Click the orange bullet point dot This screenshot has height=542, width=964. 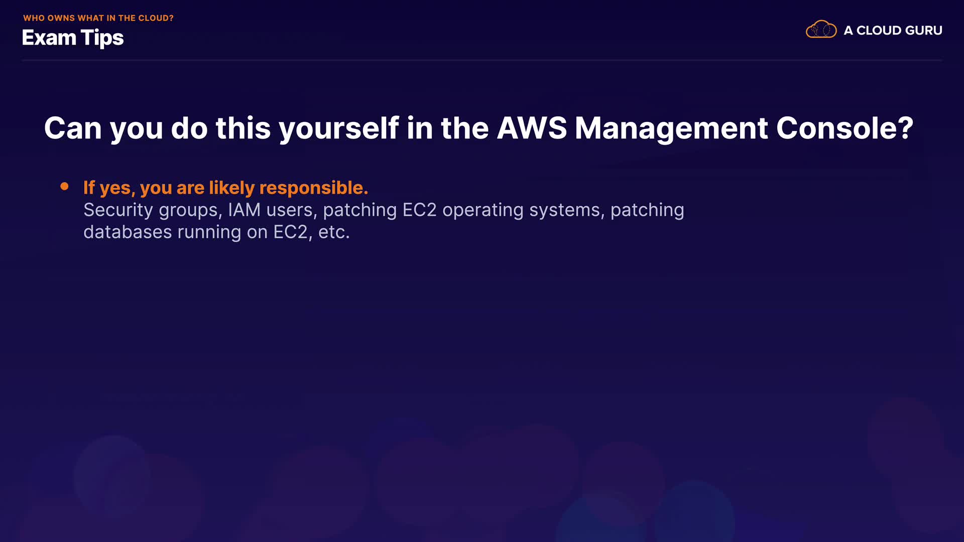click(x=64, y=187)
